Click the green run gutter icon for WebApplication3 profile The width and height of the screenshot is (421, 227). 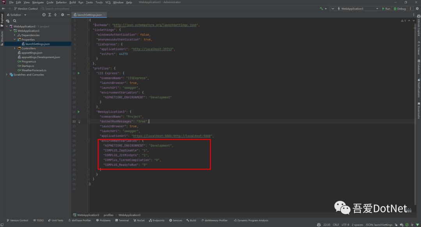coord(79,112)
